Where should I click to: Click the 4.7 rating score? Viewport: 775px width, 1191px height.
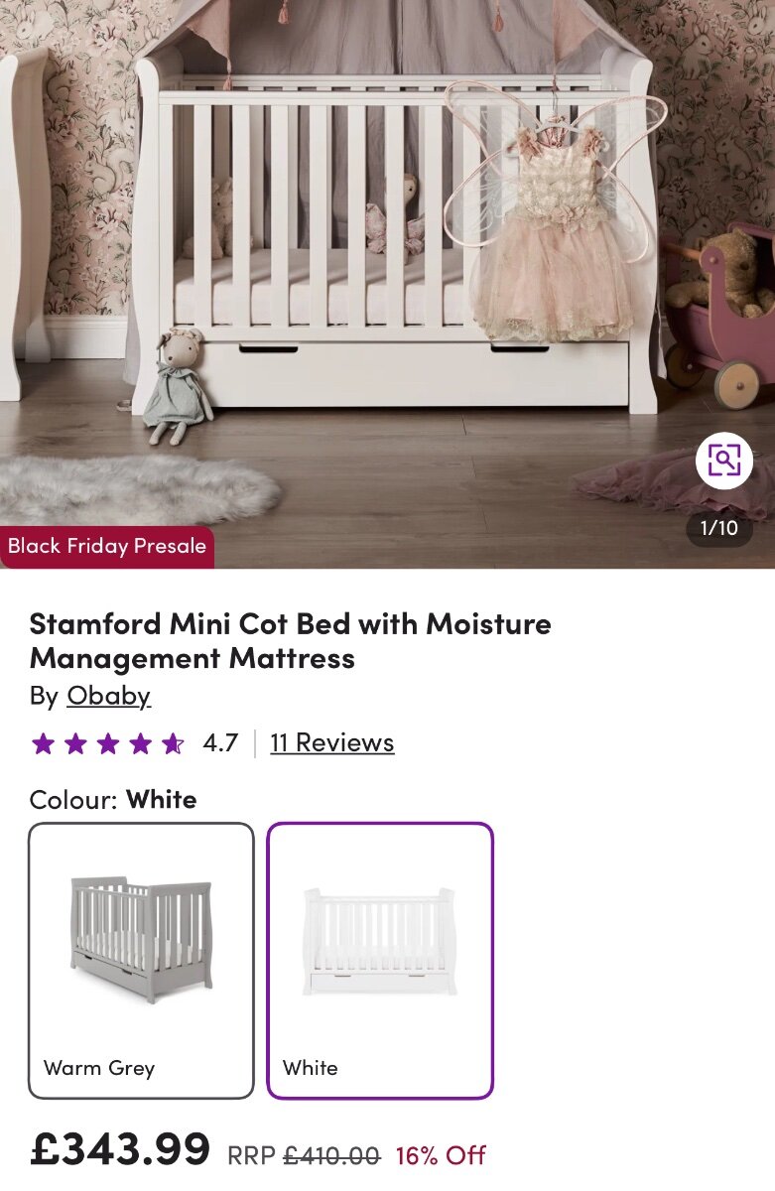[220, 742]
